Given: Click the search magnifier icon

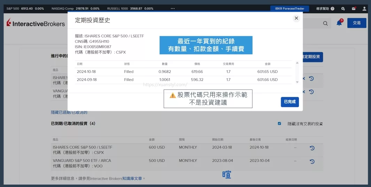Looking at the screenshot, I should coord(325,23).
